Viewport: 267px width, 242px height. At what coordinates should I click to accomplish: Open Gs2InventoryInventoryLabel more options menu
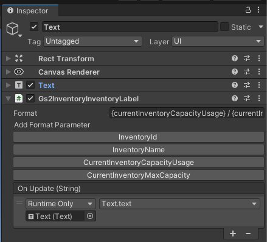coord(259,98)
